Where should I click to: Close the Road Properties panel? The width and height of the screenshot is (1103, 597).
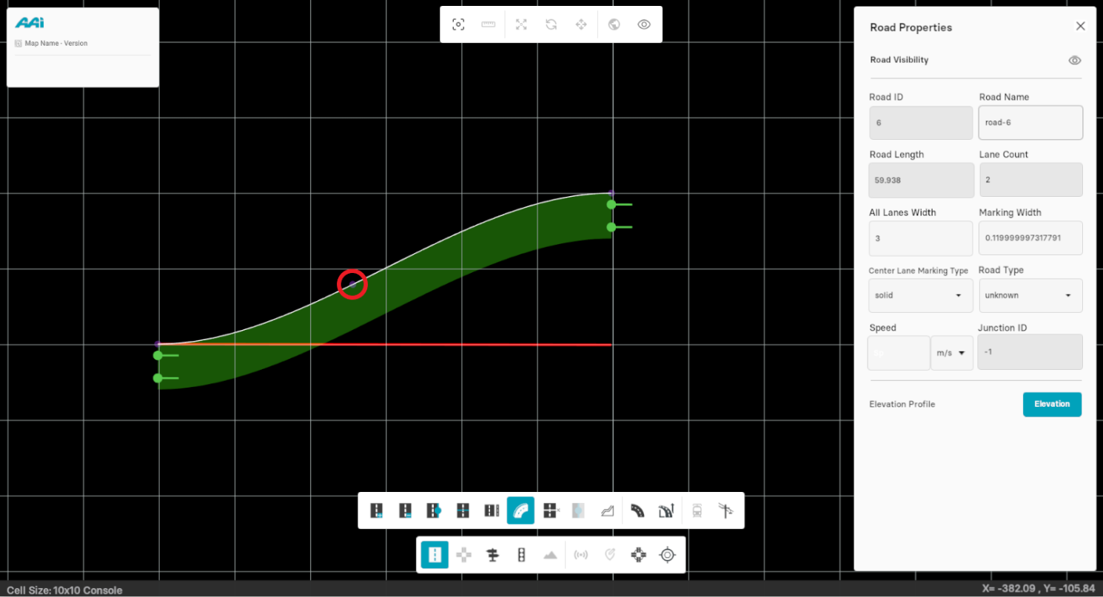click(1080, 27)
